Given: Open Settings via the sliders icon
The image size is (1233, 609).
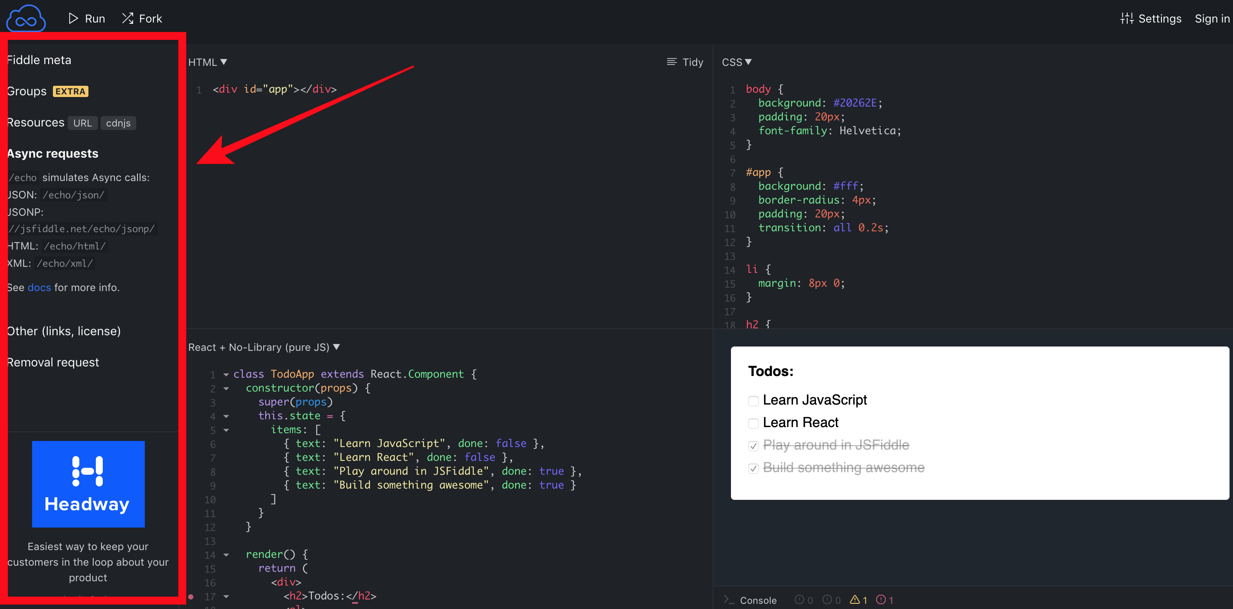Looking at the screenshot, I should 1127,18.
